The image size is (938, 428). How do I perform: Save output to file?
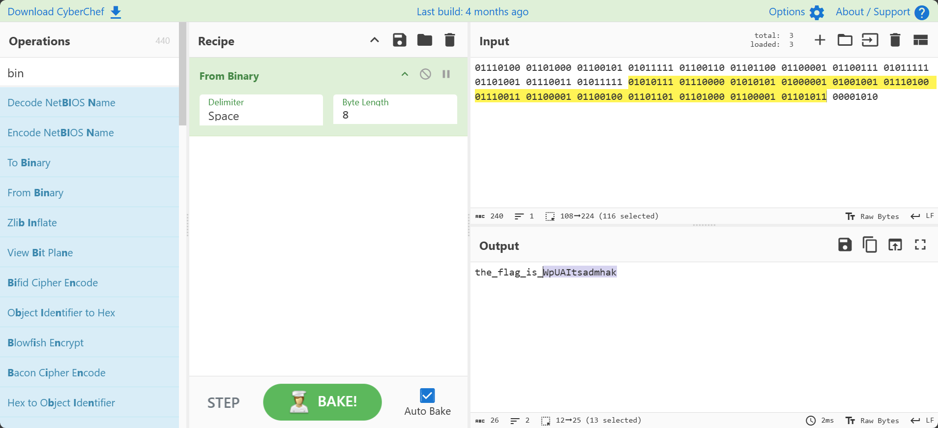point(845,245)
